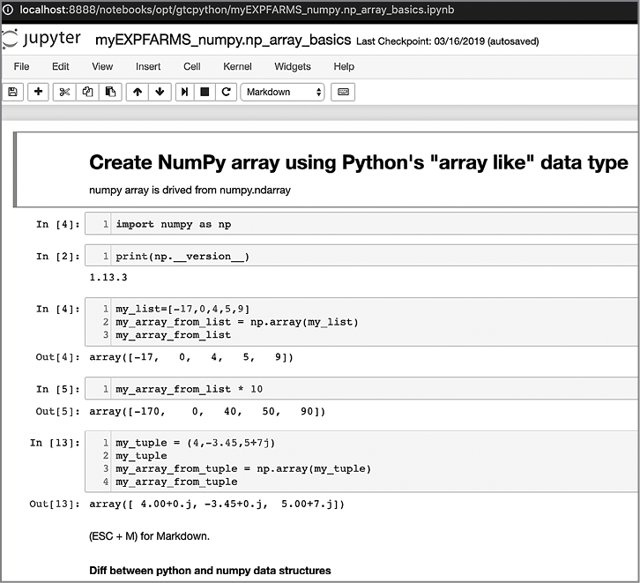Open the Markdown cell type dropdown
Screen dimensions: 640x583
pyautogui.click(x=282, y=92)
